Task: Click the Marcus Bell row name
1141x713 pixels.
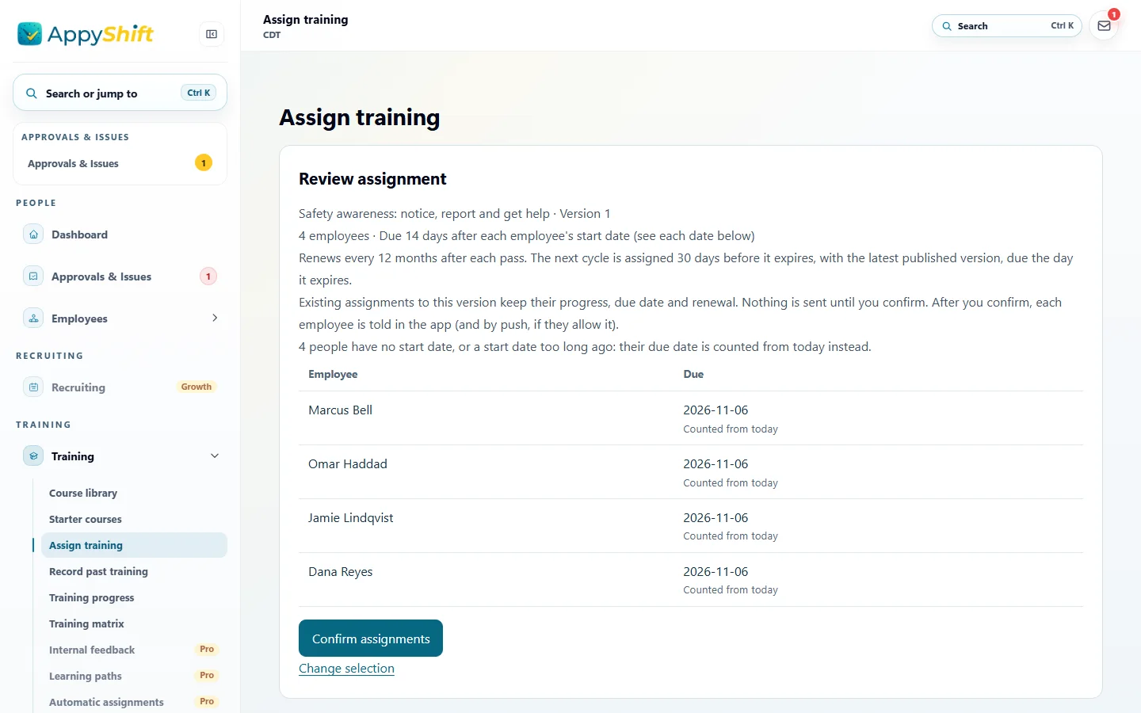Action: tap(340, 410)
